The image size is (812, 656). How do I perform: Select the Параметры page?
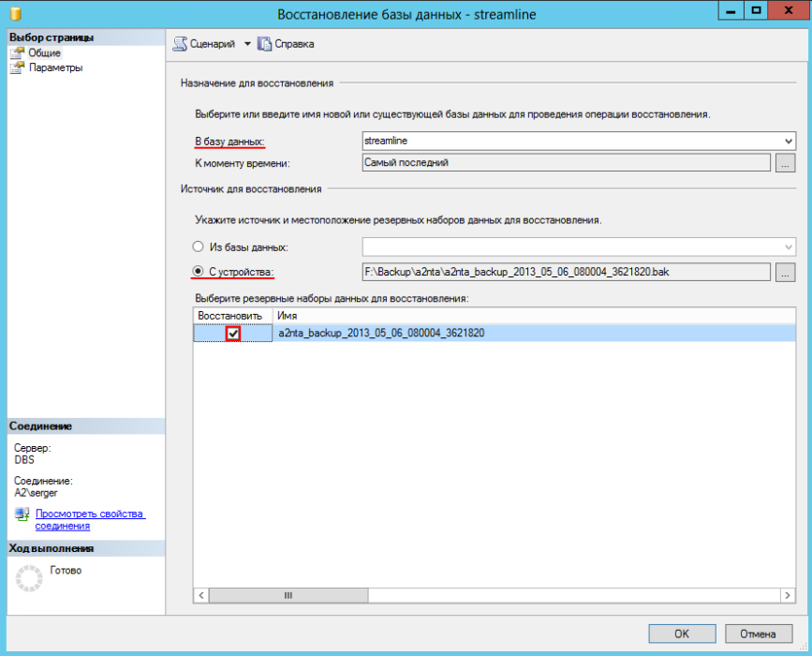tap(55, 67)
